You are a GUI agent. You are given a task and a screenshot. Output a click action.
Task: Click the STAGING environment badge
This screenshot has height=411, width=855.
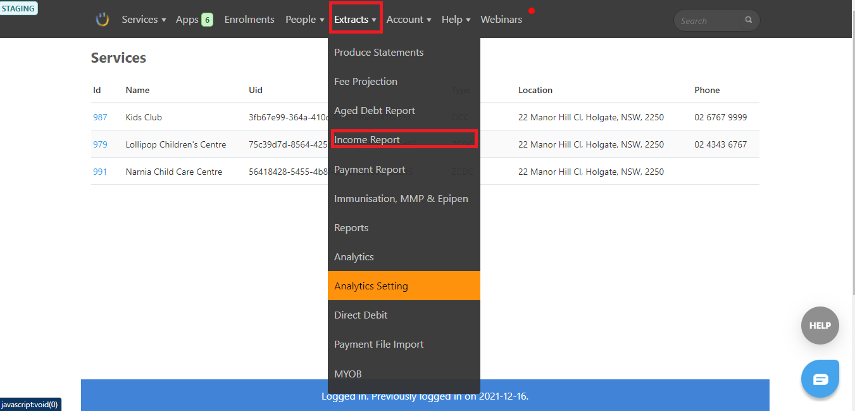pos(18,8)
